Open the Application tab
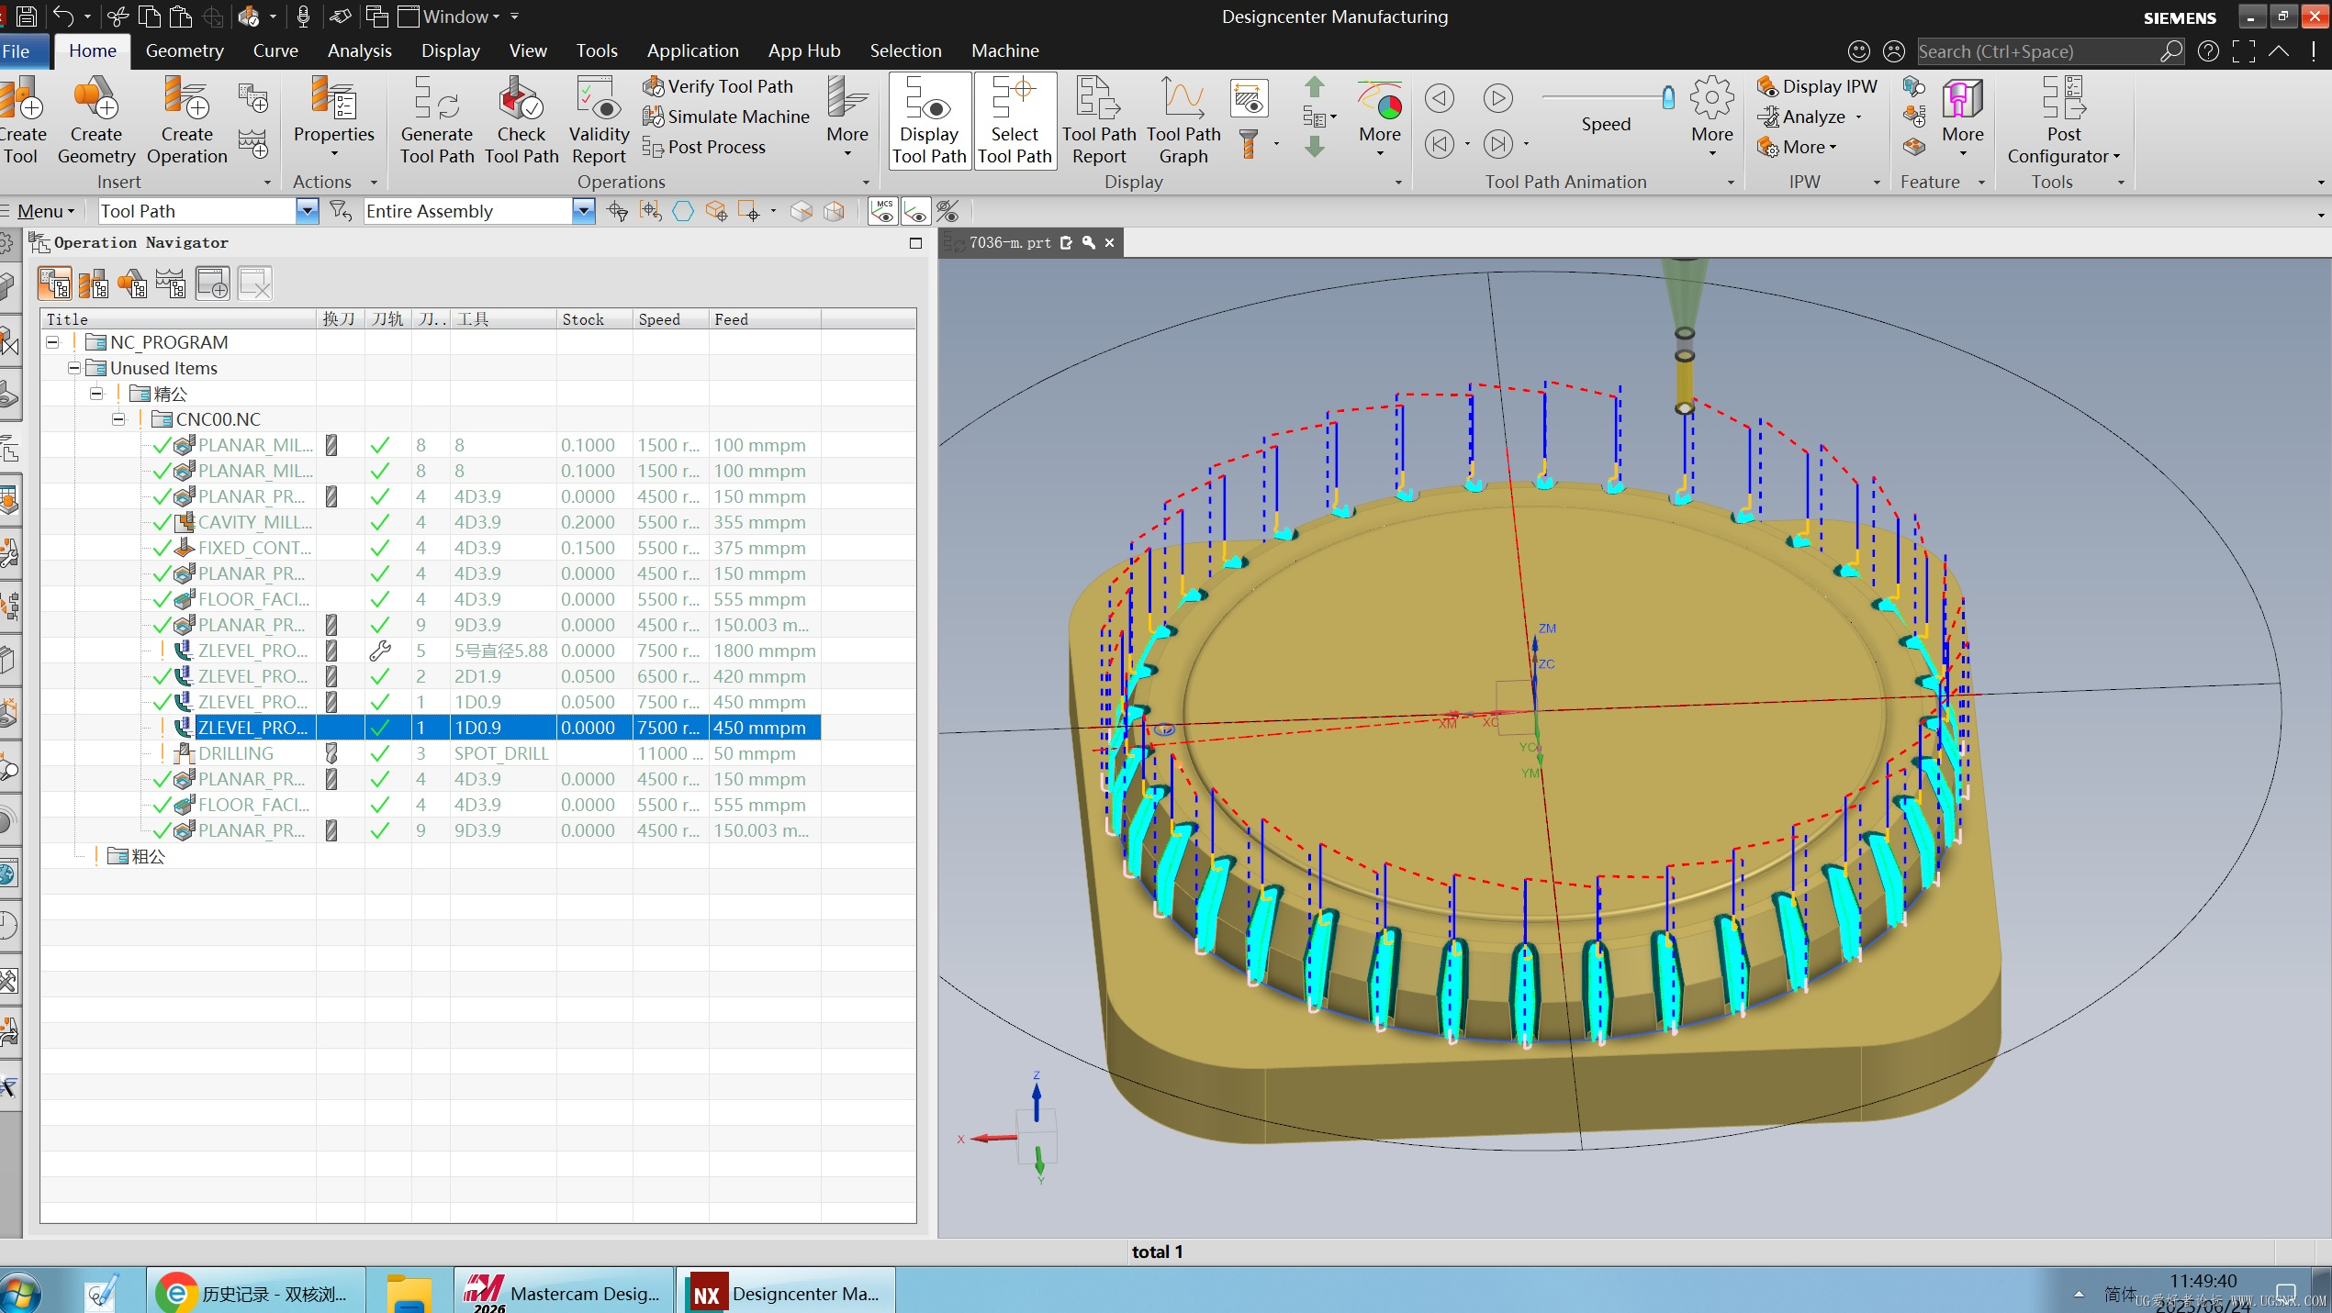Image resolution: width=2332 pixels, height=1313 pixels. (x=692, y=50)
